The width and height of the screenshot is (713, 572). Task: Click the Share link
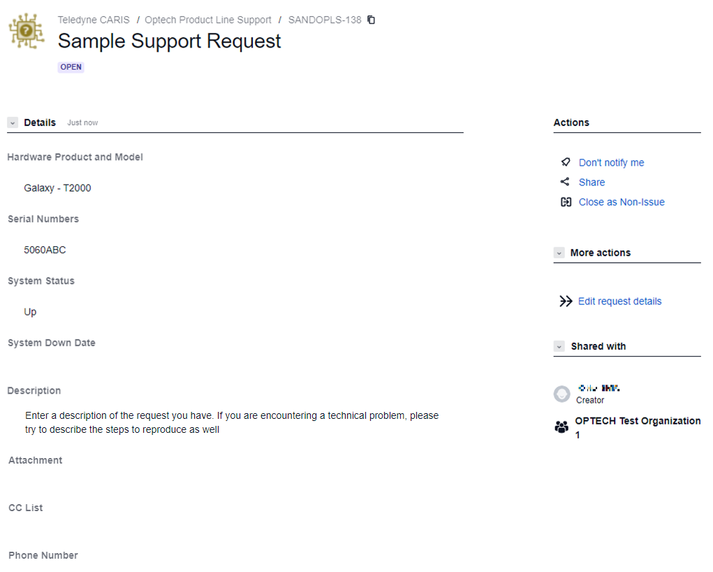pyautogui.click(x=591, y=183)
